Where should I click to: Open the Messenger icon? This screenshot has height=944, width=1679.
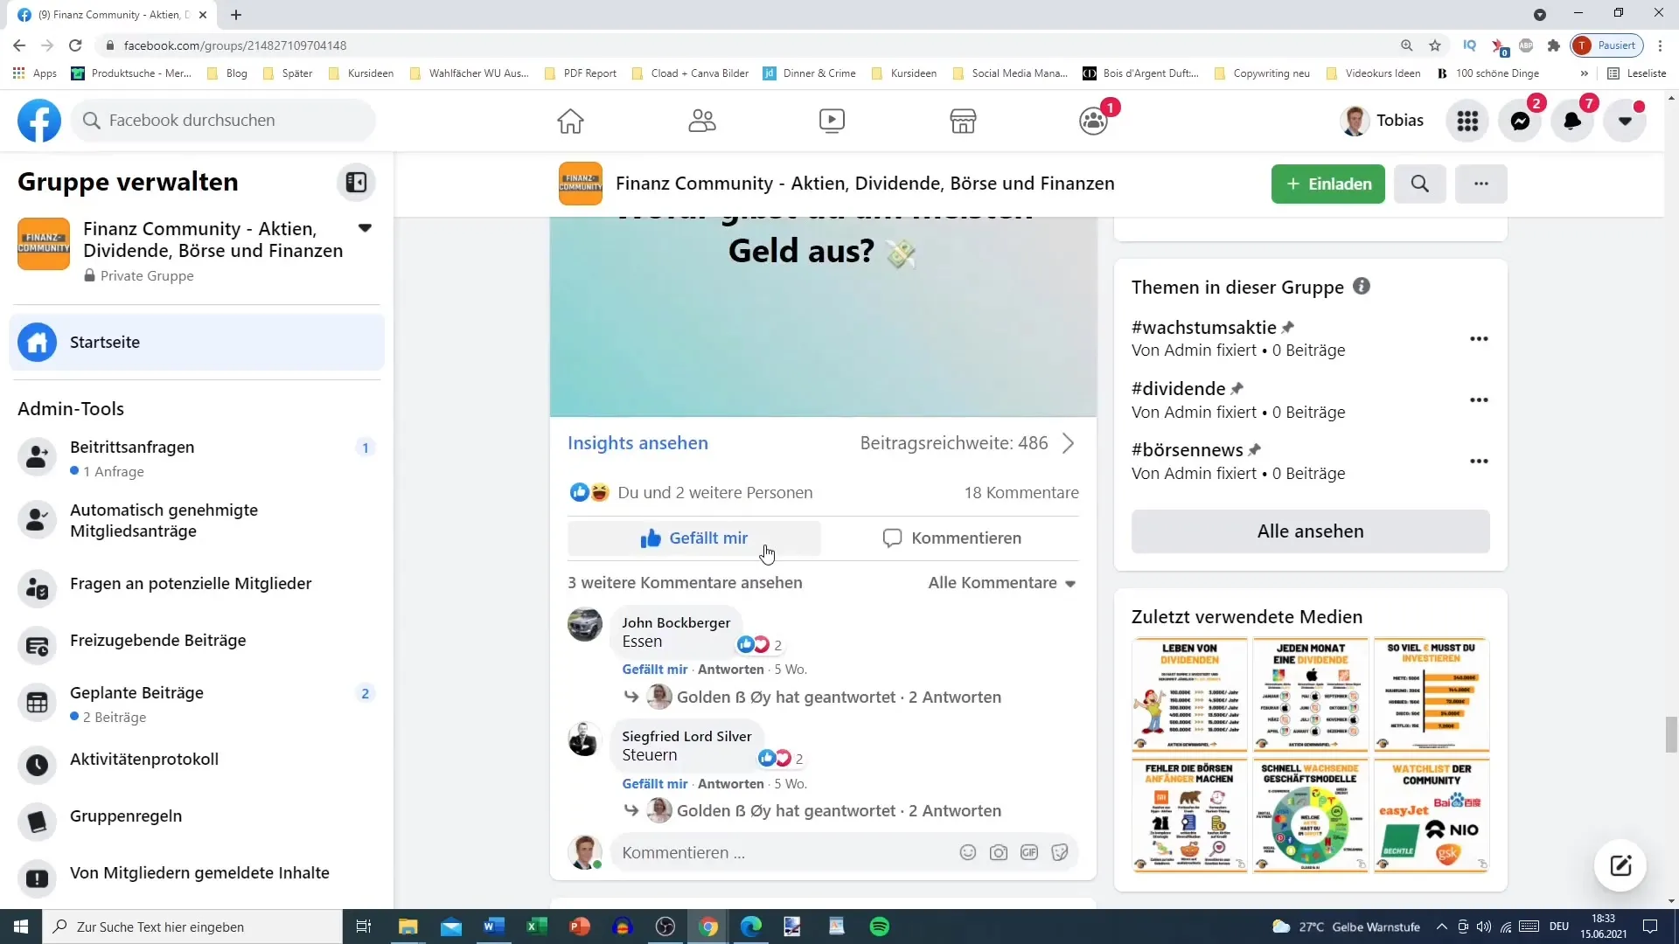click(x=1520, y=121)
